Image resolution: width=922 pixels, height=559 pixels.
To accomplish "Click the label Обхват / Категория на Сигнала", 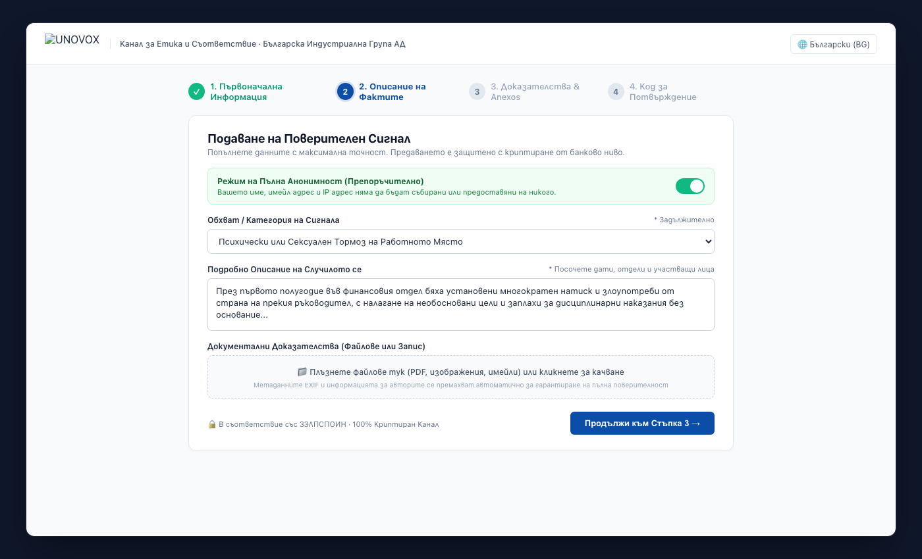I will pos(273,220).
